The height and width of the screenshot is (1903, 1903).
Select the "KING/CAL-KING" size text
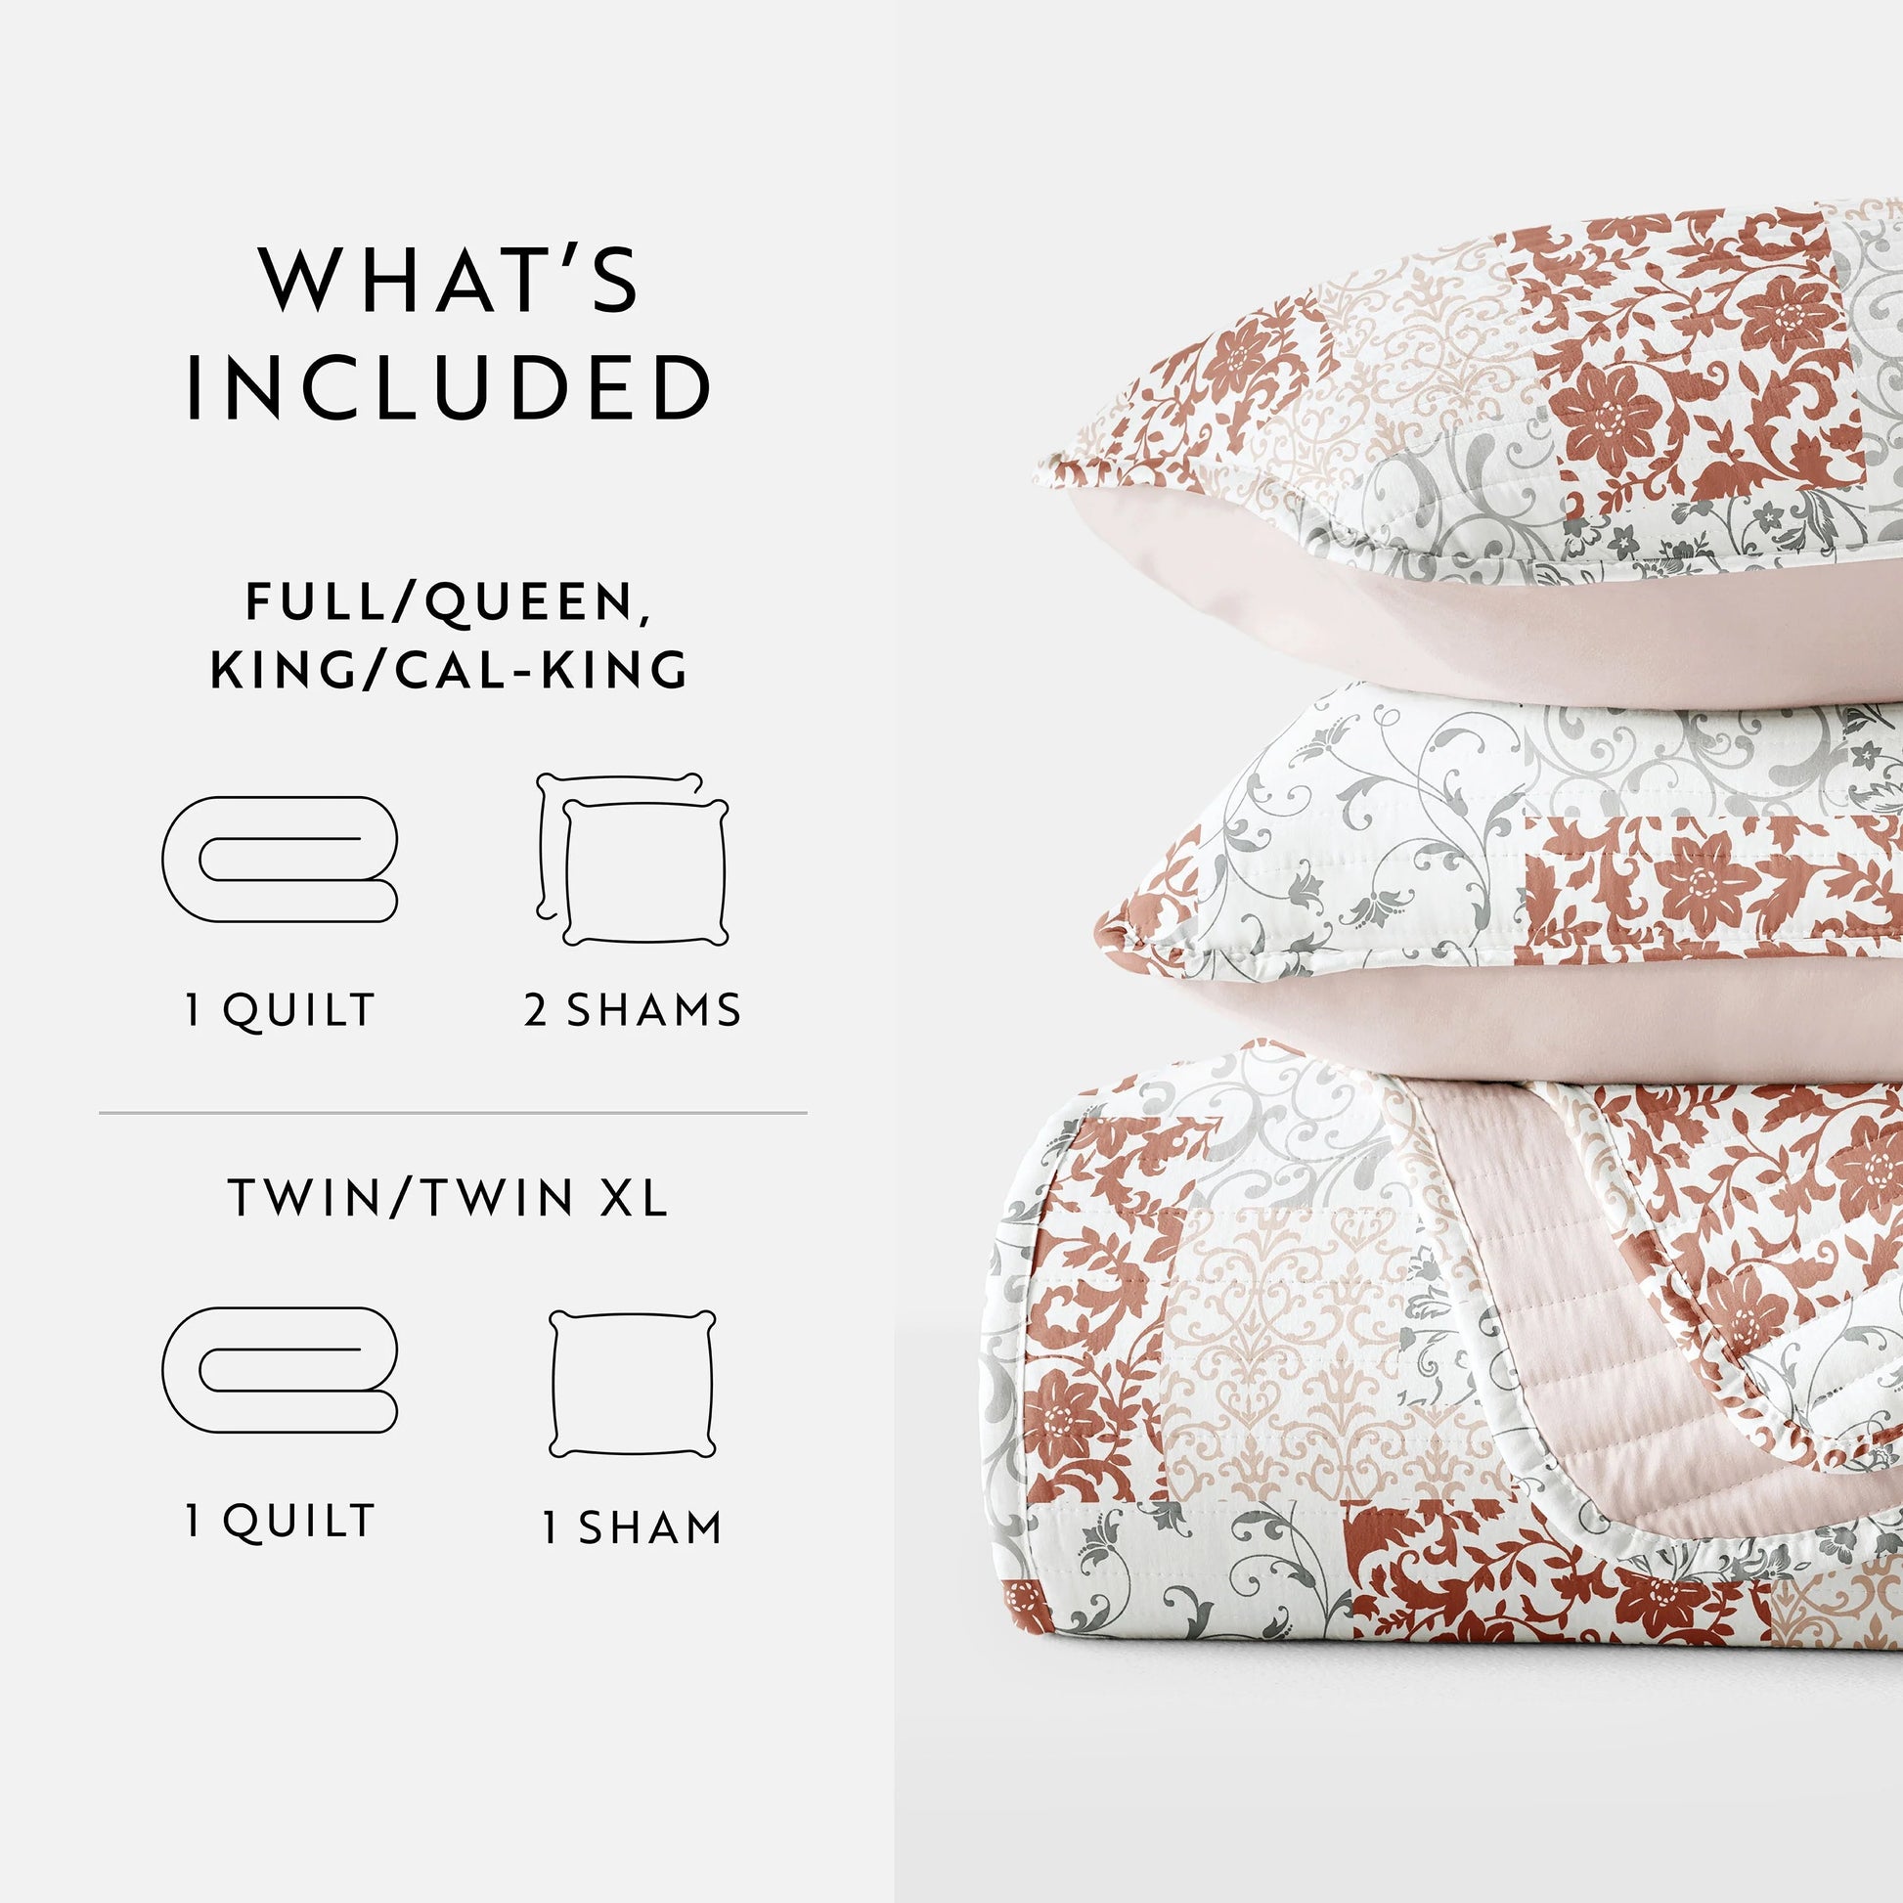pos(449,670)
